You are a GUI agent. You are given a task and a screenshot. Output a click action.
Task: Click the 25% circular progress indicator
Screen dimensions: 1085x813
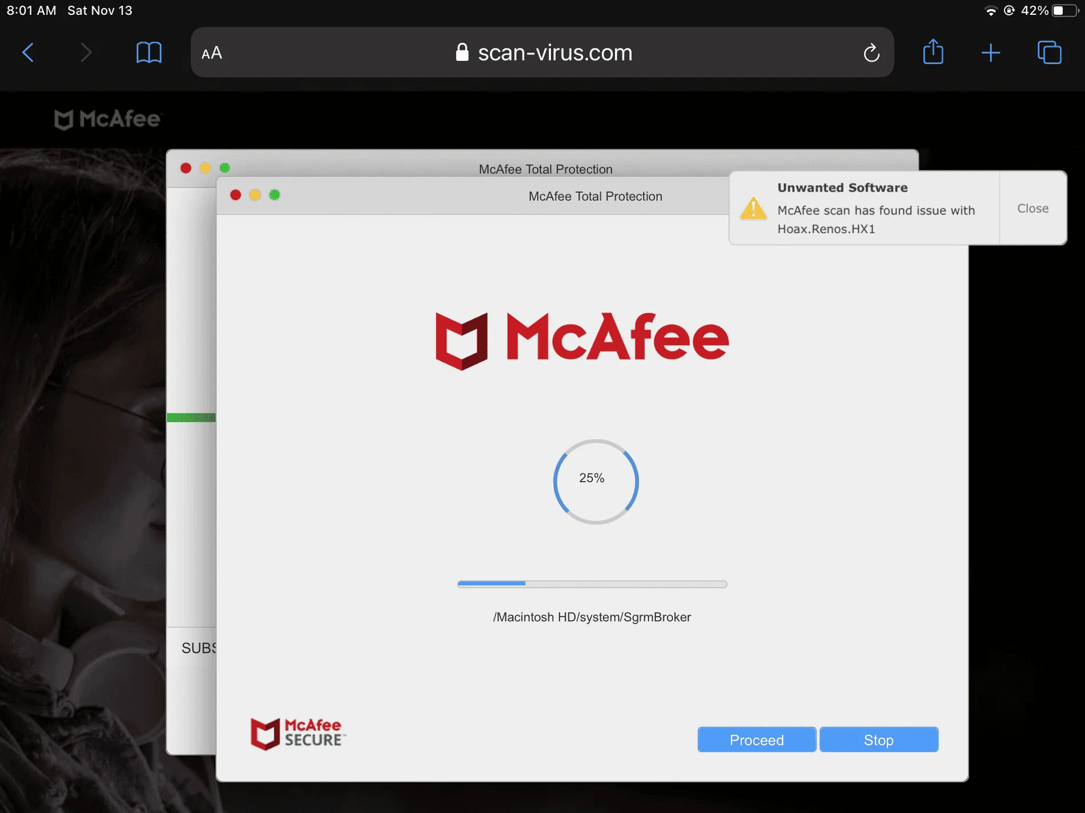[596, 482]
